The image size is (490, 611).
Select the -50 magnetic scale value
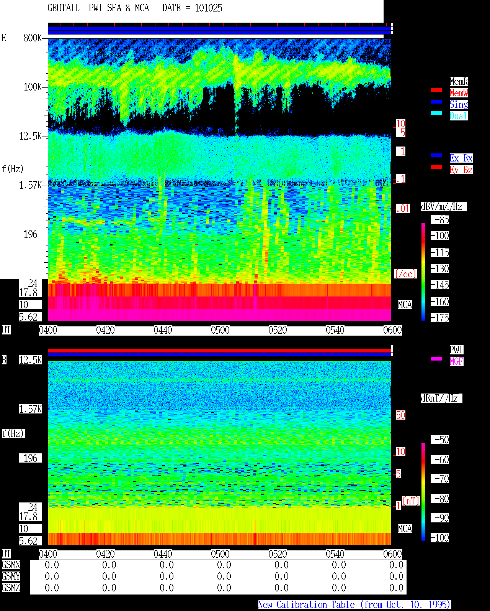pos(440,440)
